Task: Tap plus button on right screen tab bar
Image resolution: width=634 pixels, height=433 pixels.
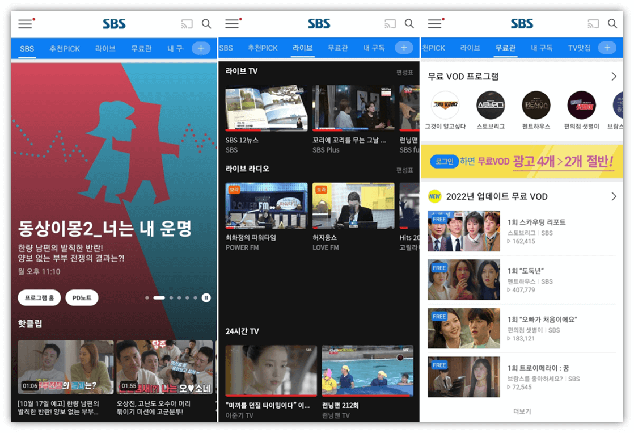Action: tap(607, 48)
